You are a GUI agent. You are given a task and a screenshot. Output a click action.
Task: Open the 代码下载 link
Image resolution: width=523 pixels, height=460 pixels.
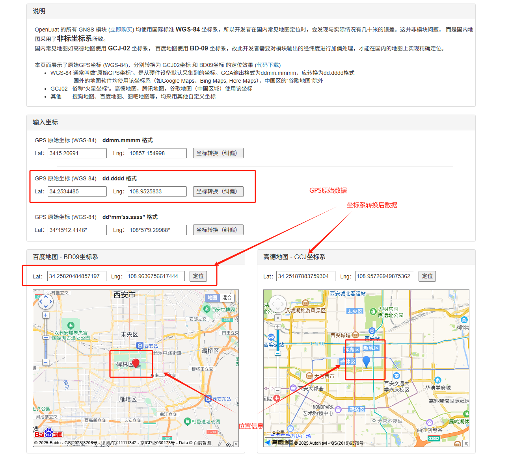[x=268, y=65]
